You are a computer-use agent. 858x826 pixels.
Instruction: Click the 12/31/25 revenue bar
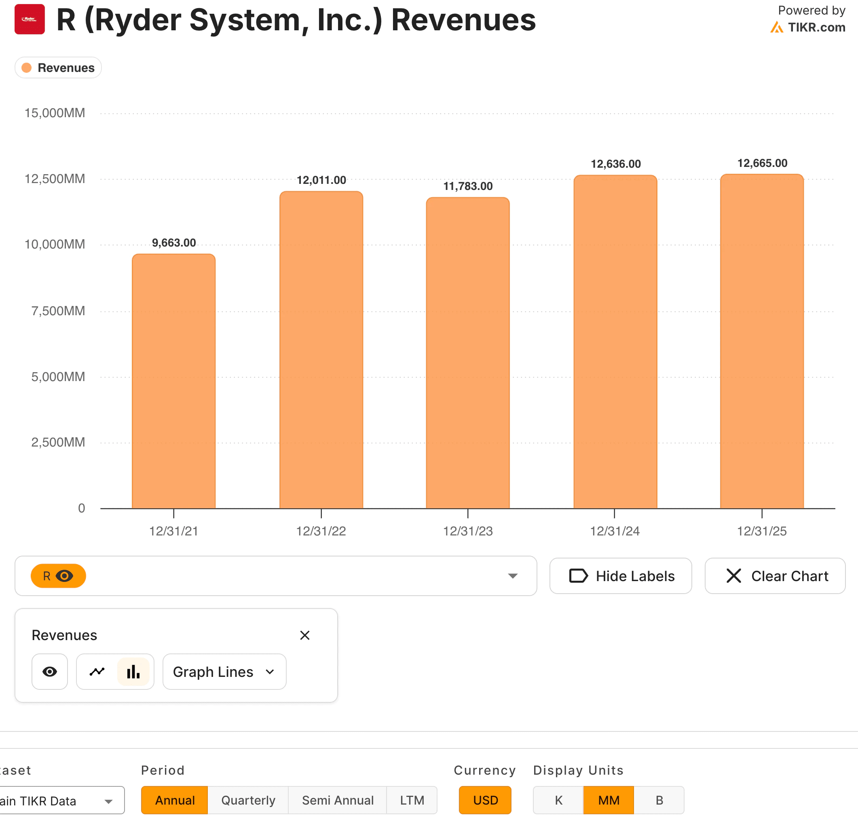click(x=762, y=341)
